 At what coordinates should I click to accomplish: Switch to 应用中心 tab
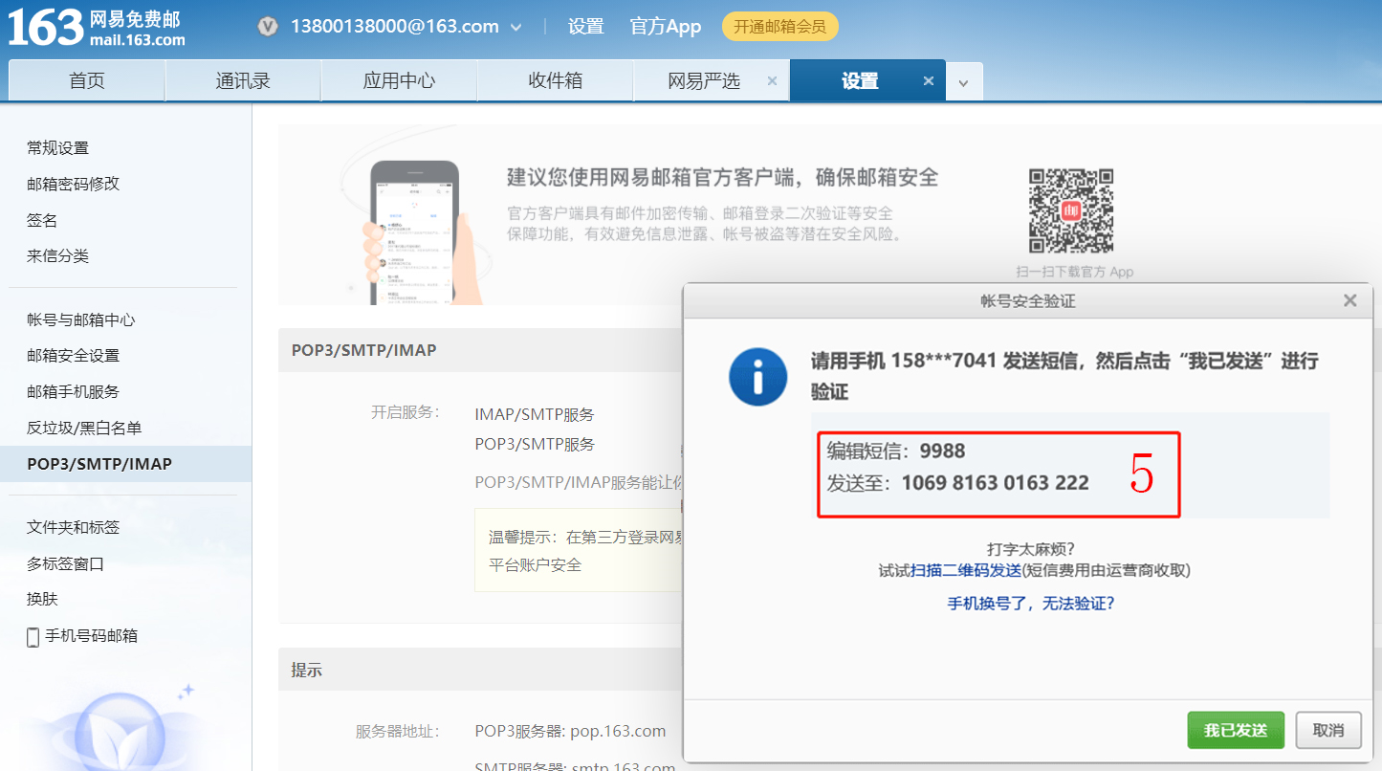click(399, 80)
